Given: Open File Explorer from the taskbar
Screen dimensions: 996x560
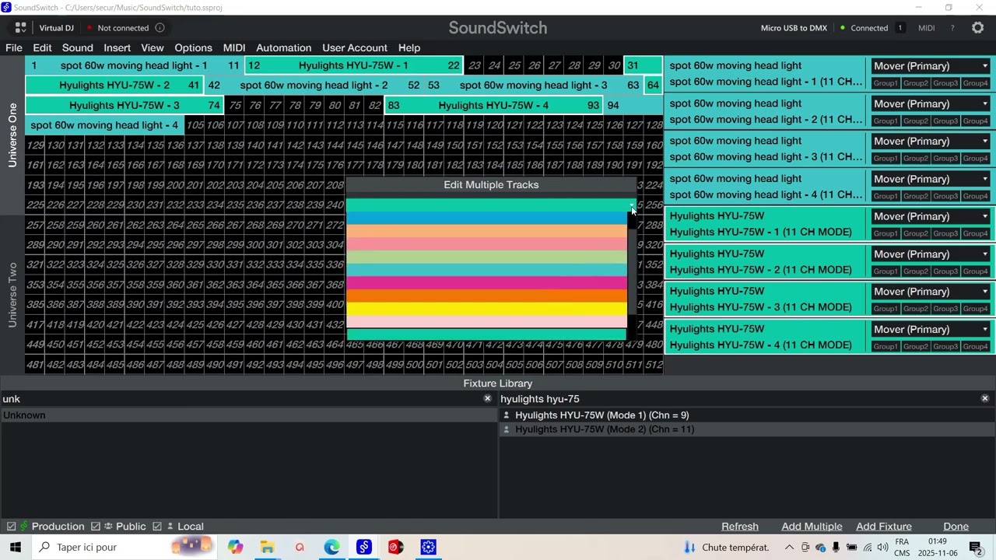Looking at the screenshot, I should pyautogui.click(x=267, y=548).
